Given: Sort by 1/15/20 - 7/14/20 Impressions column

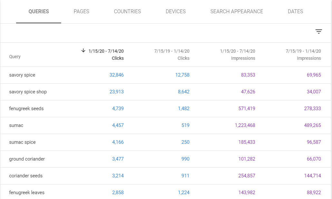Looking at the screenshot, I should [238, 55].
